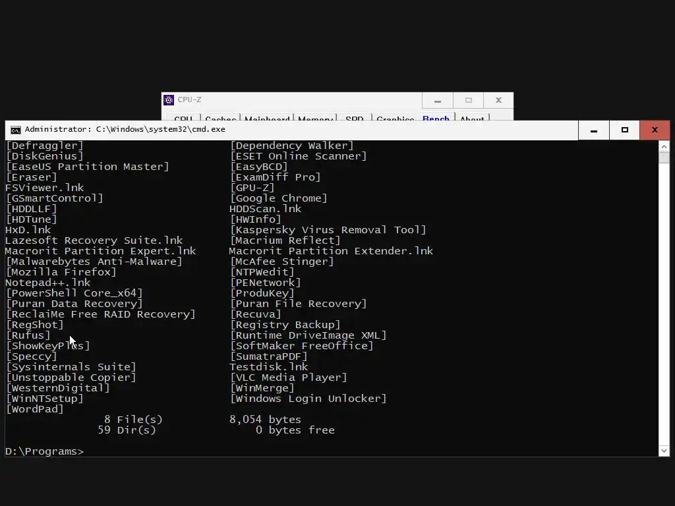Click the D:\Programs> command prompt line
The height and width of the screenshot is (506, 675).
pyautogui.click(x=44, y=451)
